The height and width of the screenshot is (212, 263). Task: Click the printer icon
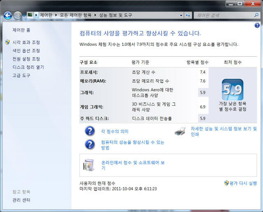coord(180,131)
